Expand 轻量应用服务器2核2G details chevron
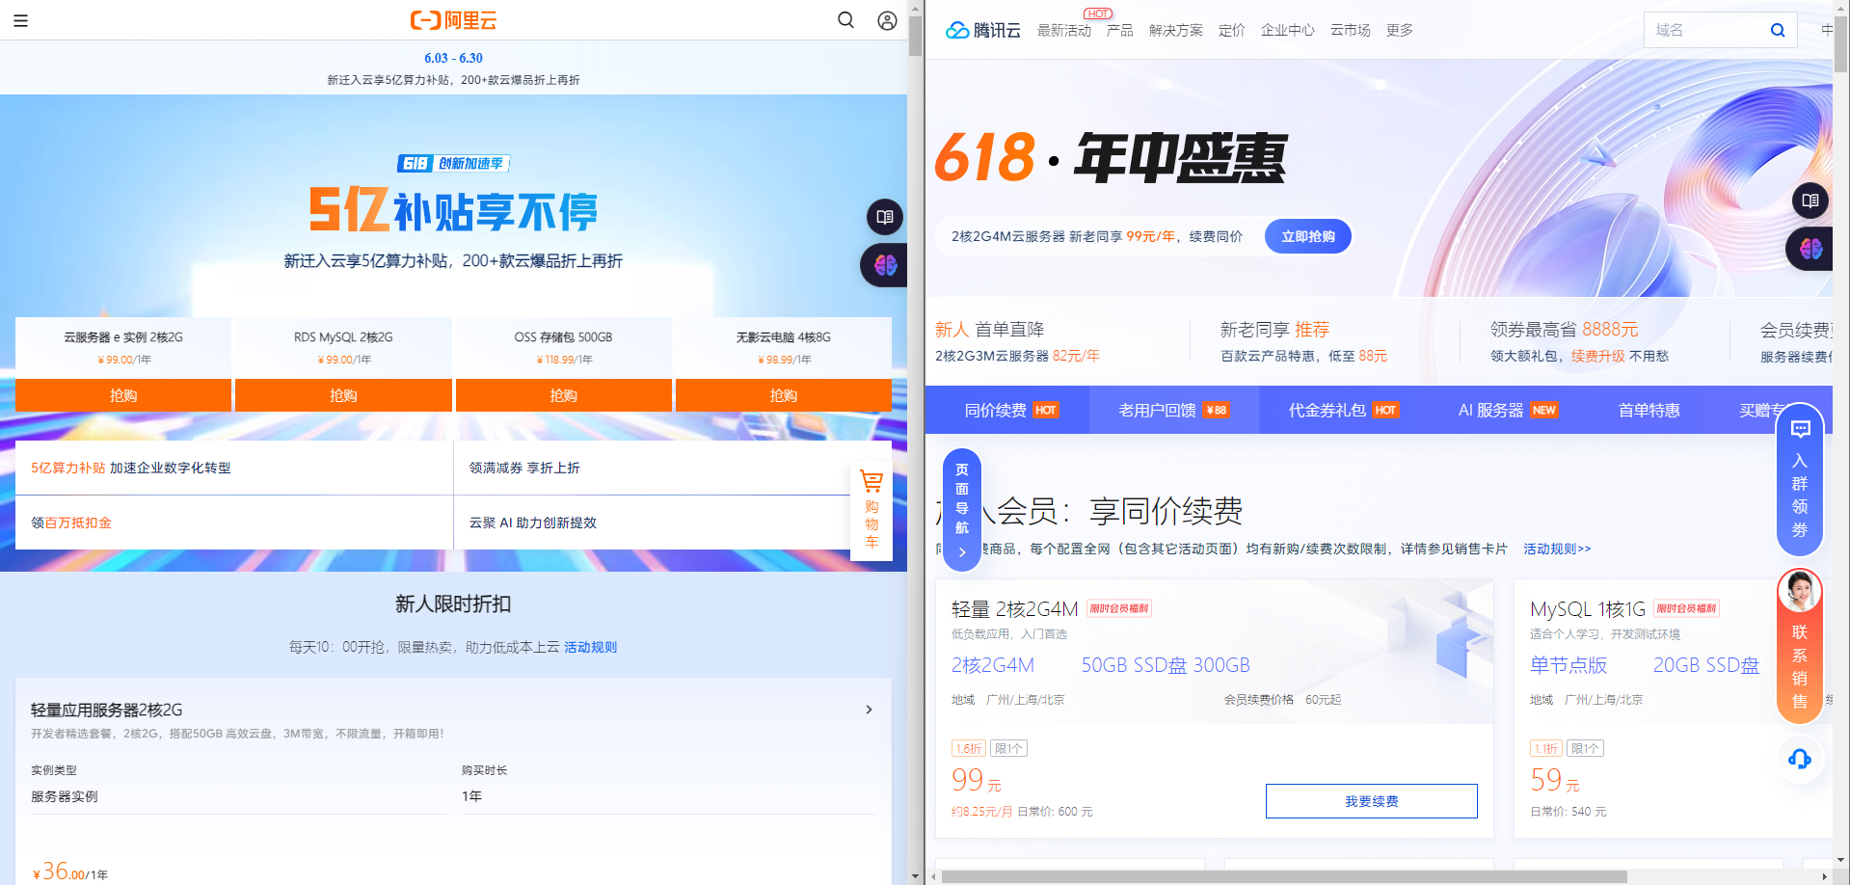This screenshot has width=1850, height=885. pyautogui.click(x=868, y=710)
